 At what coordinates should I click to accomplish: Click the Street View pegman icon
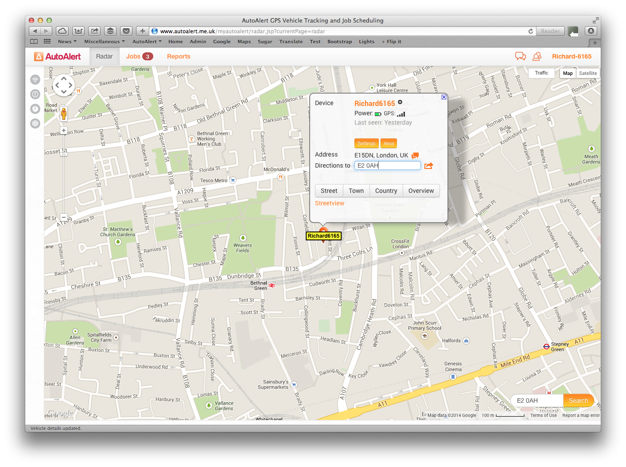tap(64, 114)
